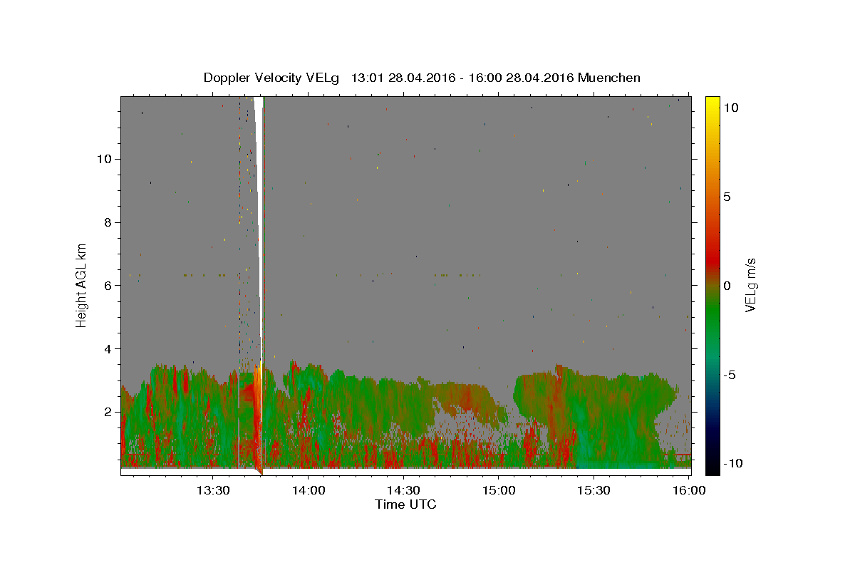This screenshot has width=855, height=570.
Task: Click the 15:30 time axis label
Action: [x=594, y=491]
